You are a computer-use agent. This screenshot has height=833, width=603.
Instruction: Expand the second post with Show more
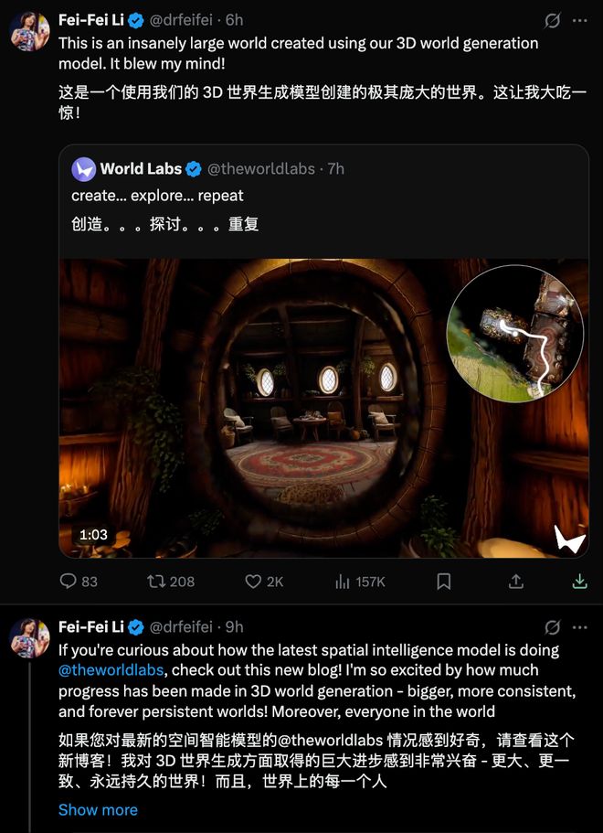[98, 810]
